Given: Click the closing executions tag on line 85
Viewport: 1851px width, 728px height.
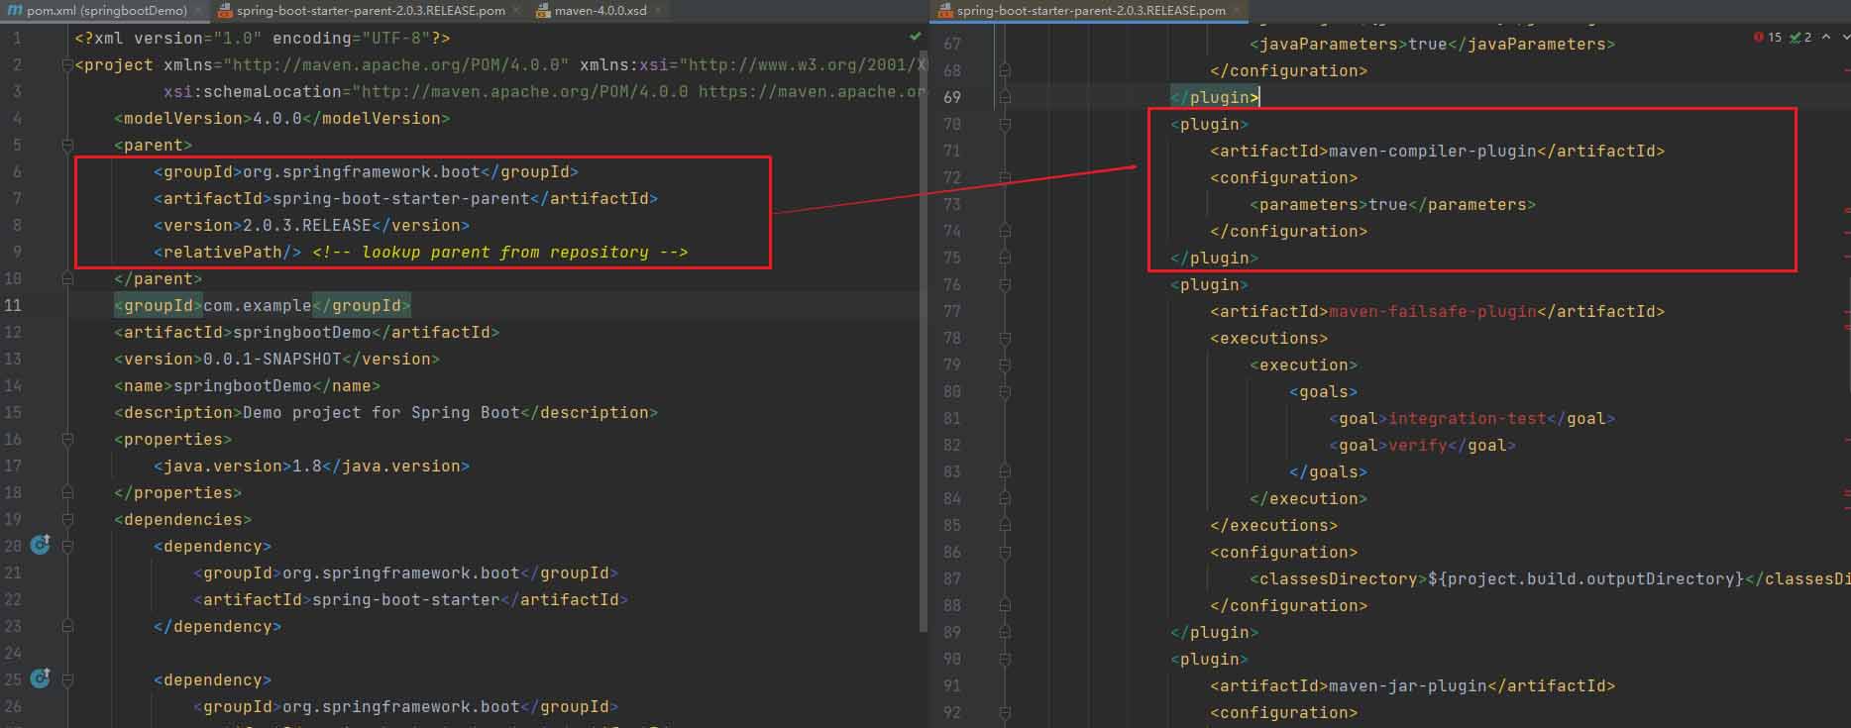Looking at the screenshot, I should tap(1273, 525).
